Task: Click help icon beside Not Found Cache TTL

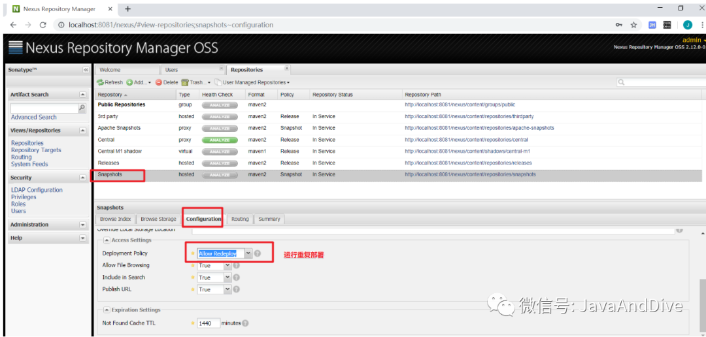Action: (x=245, y=323)
